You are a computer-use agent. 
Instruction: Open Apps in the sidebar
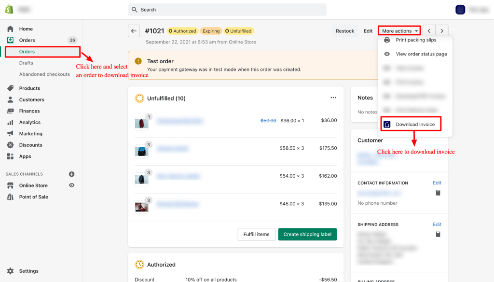25,156
